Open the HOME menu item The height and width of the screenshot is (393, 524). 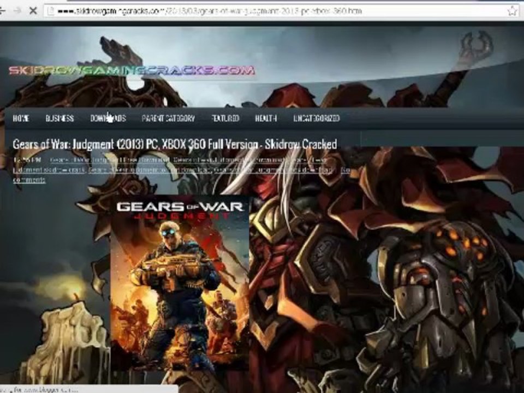(21, 118)
